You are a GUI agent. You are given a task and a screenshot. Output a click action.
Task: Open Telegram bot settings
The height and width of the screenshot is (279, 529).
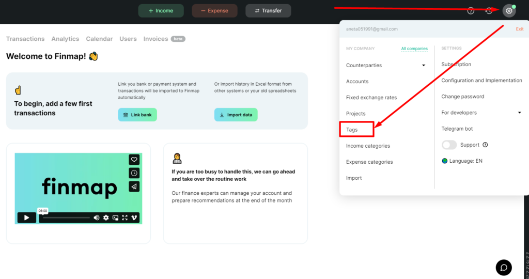coord(457,129)
